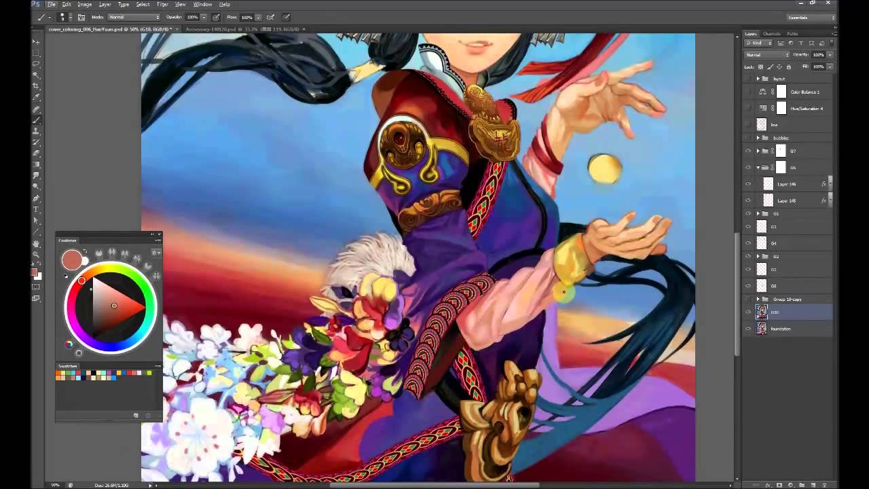The height and width of the screenshot is (489, 869).
Task: Click large color swatch in Colours panel
Action: pos(71,259)
